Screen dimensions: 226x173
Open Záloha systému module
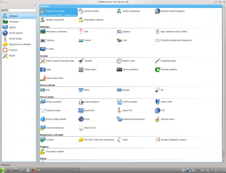(x=127, y=70)
